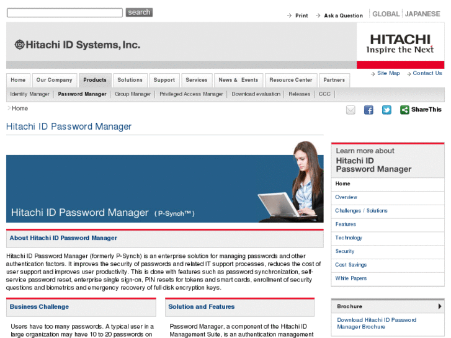Screen dimensions: 451x338
Task: Click the Password Manager banner image
Action: pos(165,183)
